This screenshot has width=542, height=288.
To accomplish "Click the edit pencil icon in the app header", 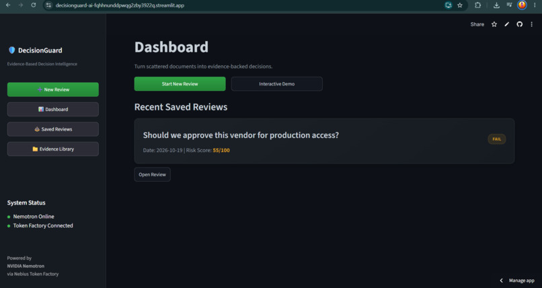I will pos(507,24).
